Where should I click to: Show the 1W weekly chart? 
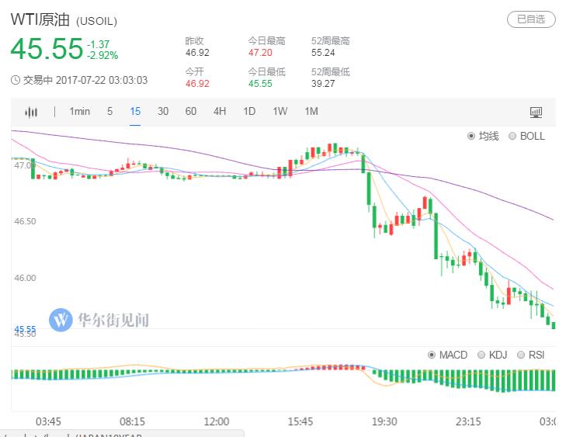click(x=280, y=111)
